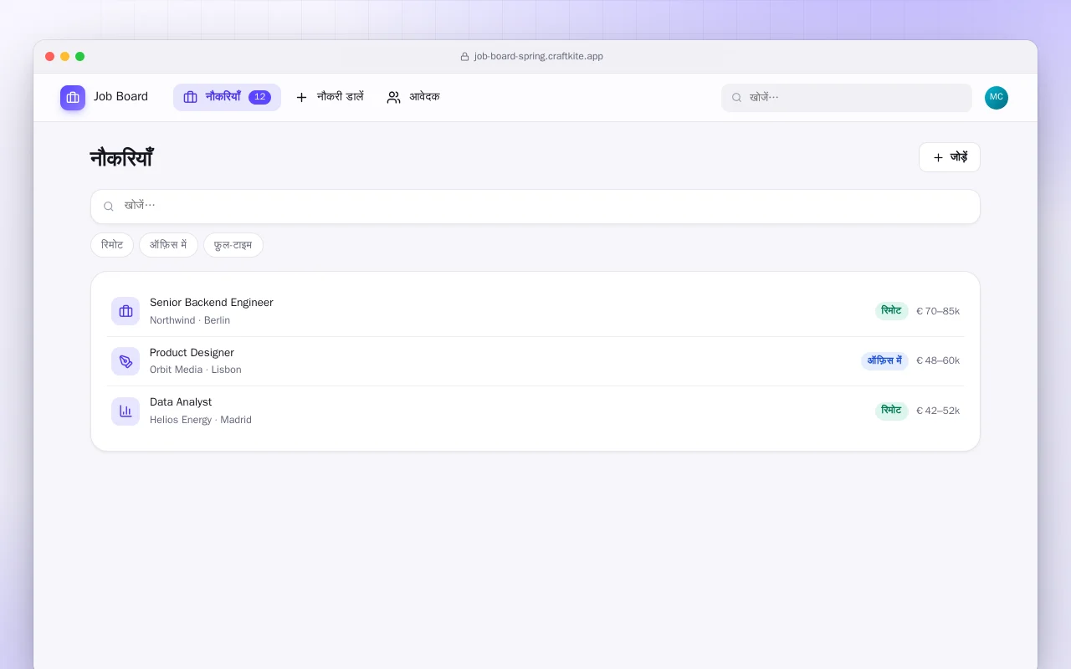Click the browser address bar URL

(538, 57)
